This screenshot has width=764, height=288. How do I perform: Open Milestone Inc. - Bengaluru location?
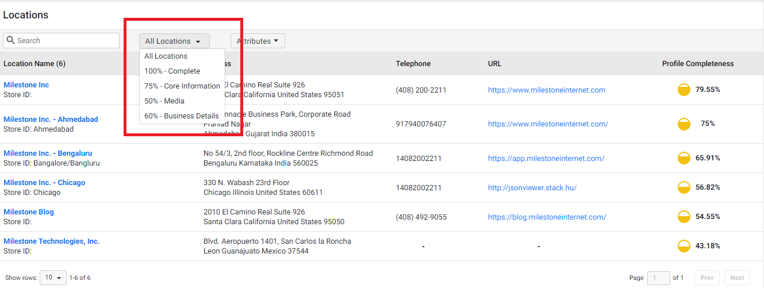tap(48, 153)
